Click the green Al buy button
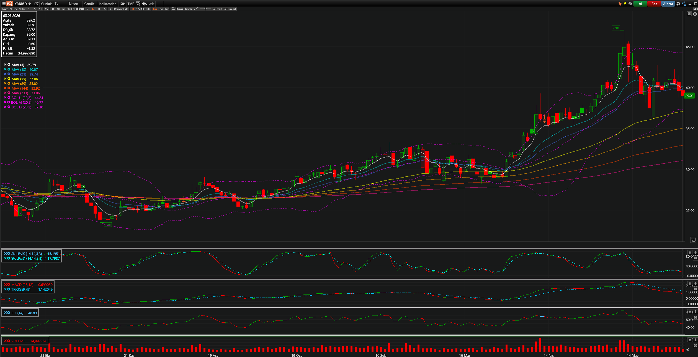The width and height of the screenshot is (698, 357). (640, 4)
